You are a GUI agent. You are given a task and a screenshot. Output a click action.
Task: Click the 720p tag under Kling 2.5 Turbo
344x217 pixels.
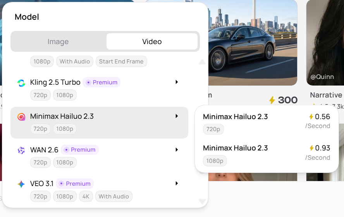click(x=40, y=95)
